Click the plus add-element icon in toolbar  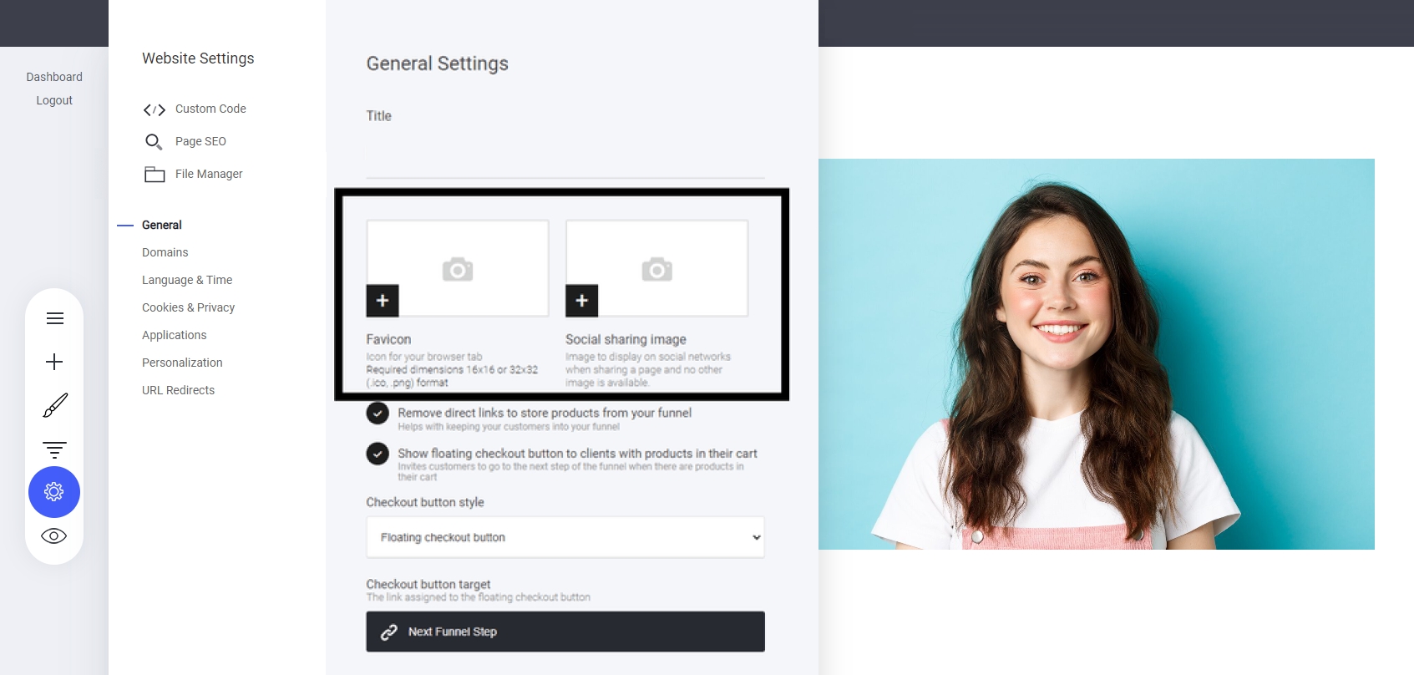click(54, 362)
